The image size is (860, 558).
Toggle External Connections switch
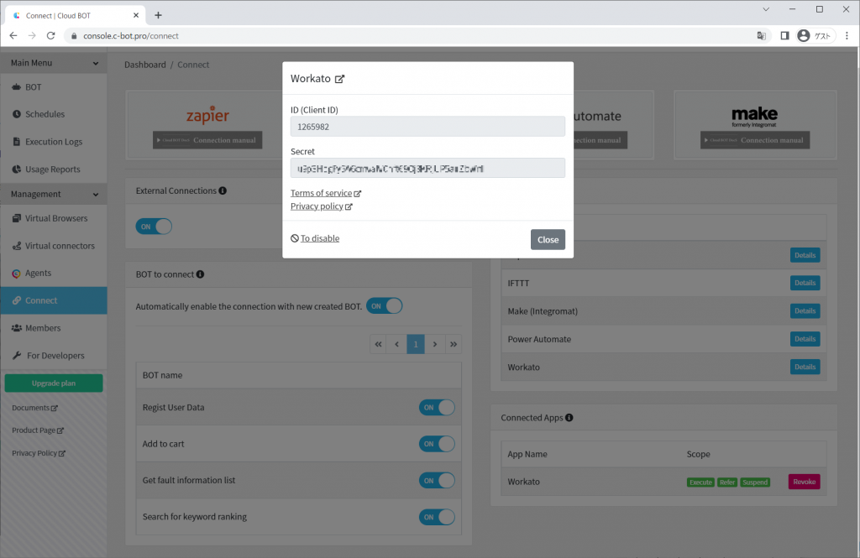(x=155, y=227)
